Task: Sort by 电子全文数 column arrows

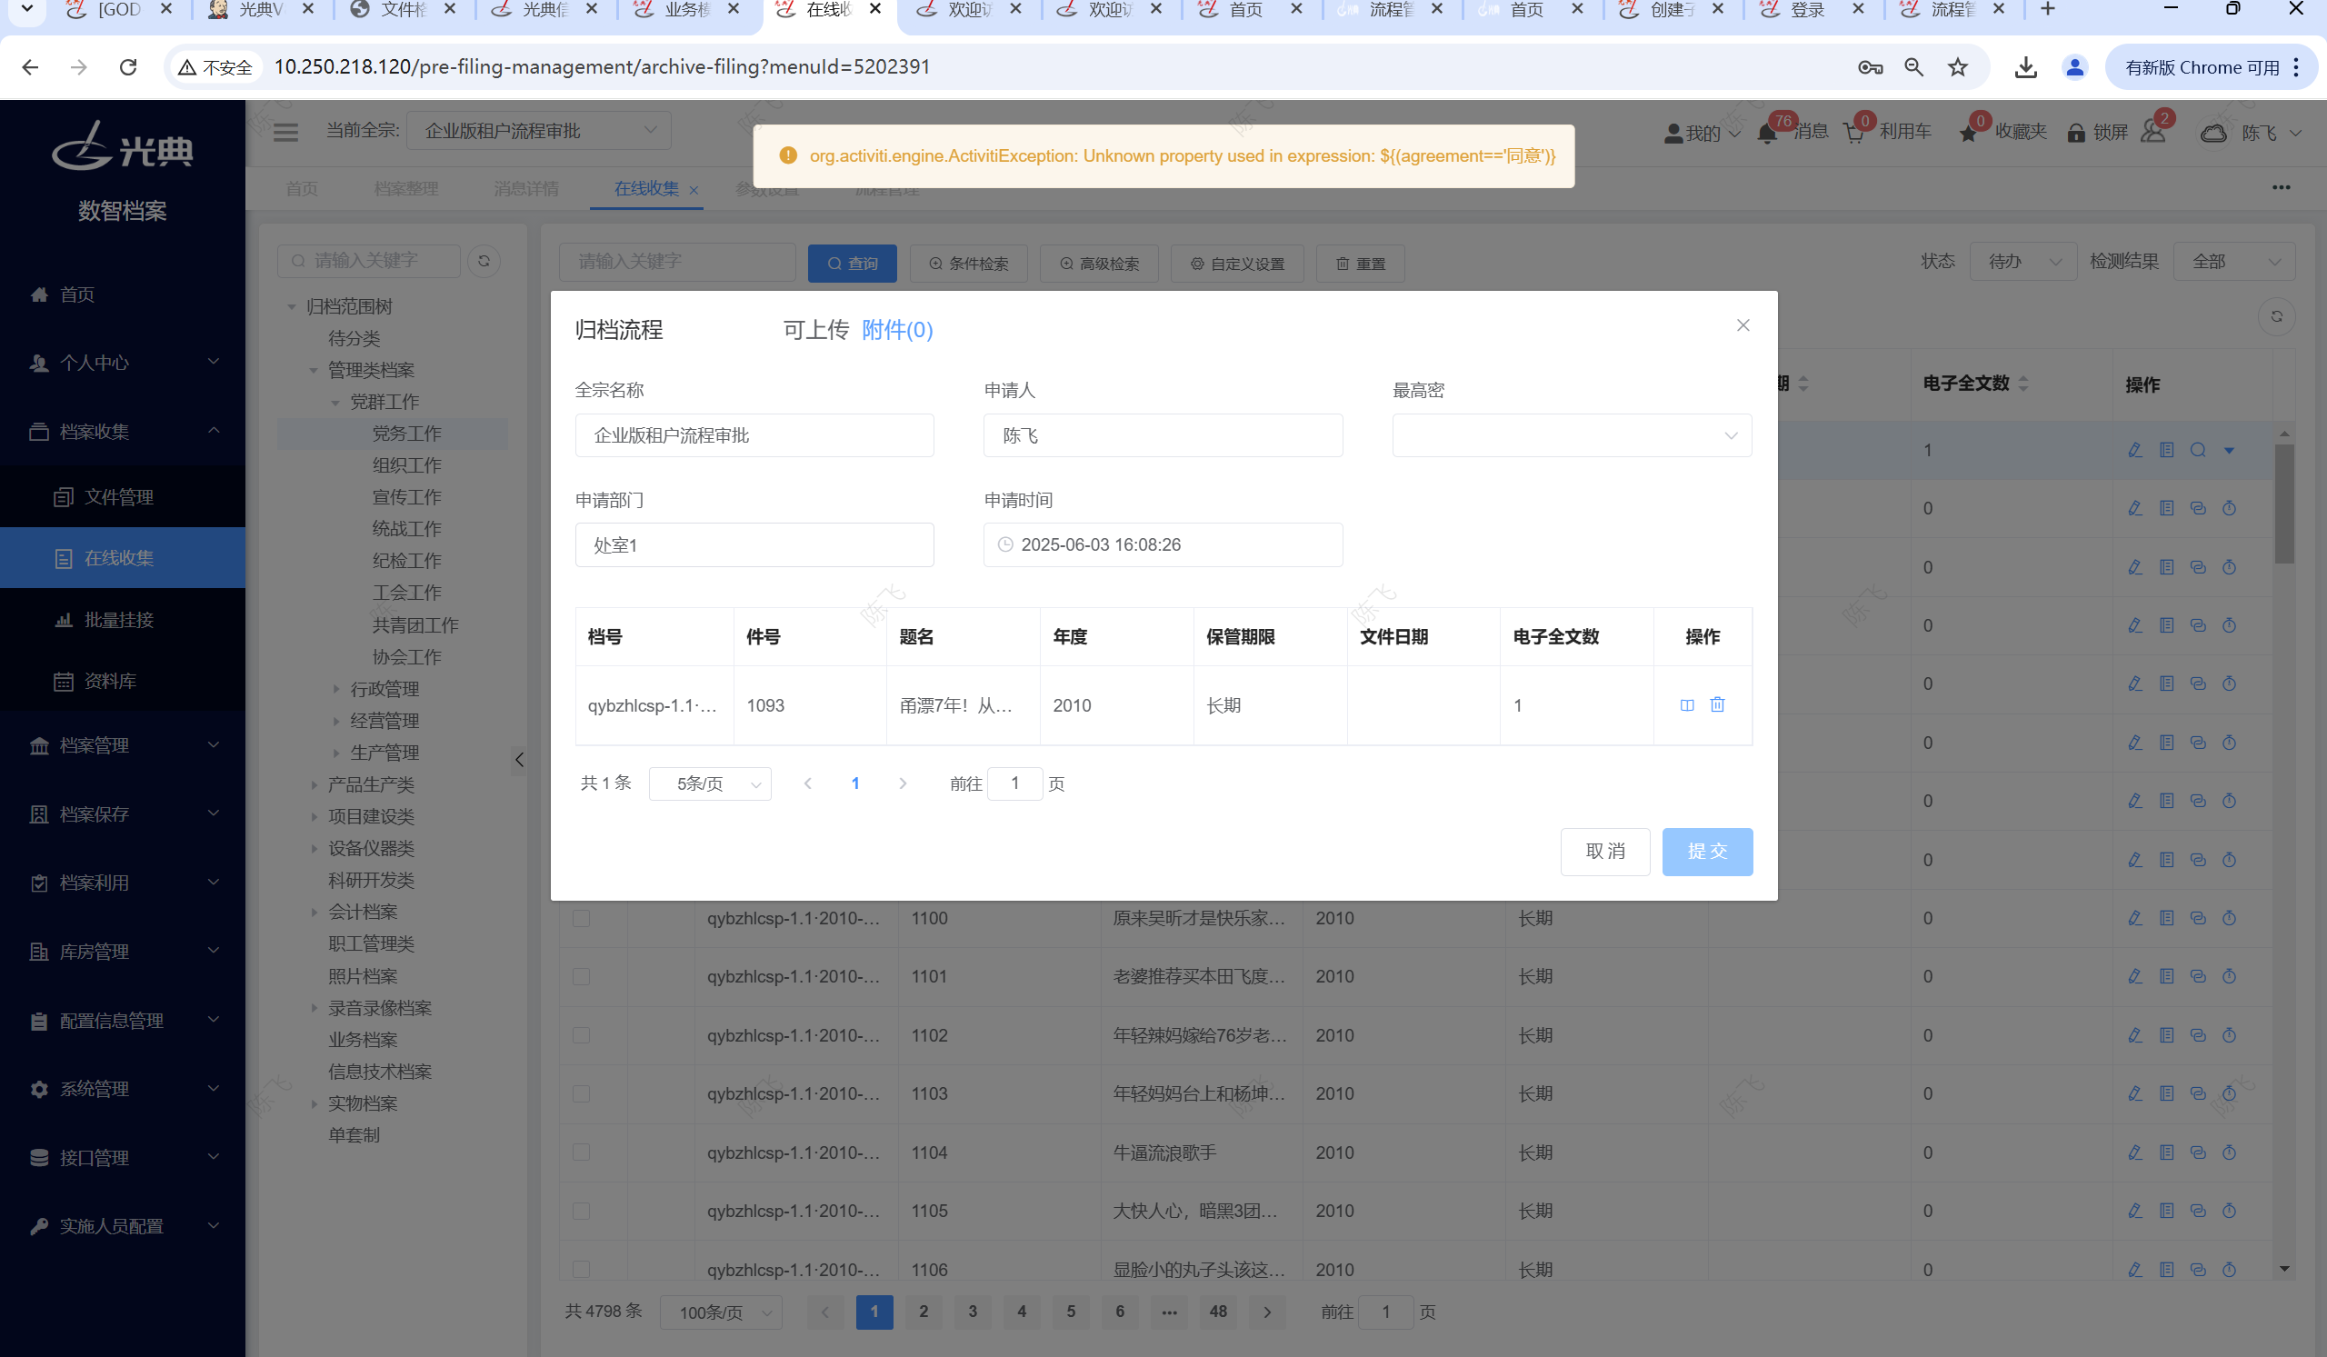Action: 2023,383
